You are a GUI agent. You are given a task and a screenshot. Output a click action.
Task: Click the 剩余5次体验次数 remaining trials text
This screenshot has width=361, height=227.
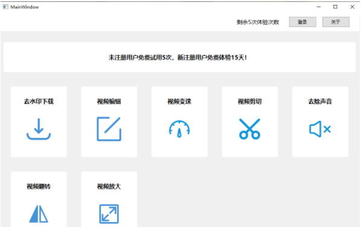point(258,22)
